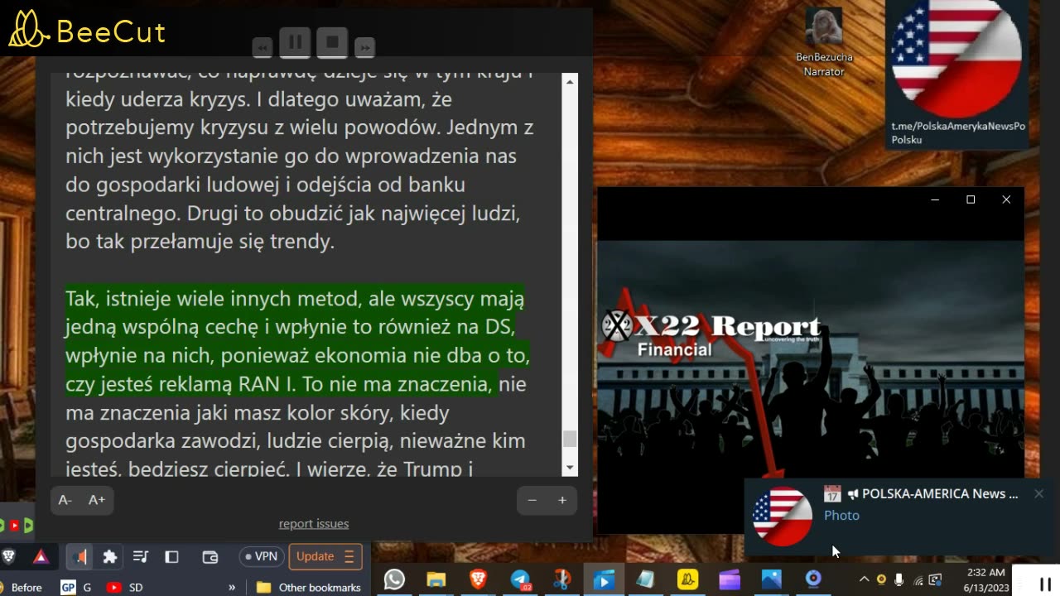Click the paragraph line 'potrzebujemy kryzysu z wielu powodów'
1060x596 pixels.
[299, 127]
